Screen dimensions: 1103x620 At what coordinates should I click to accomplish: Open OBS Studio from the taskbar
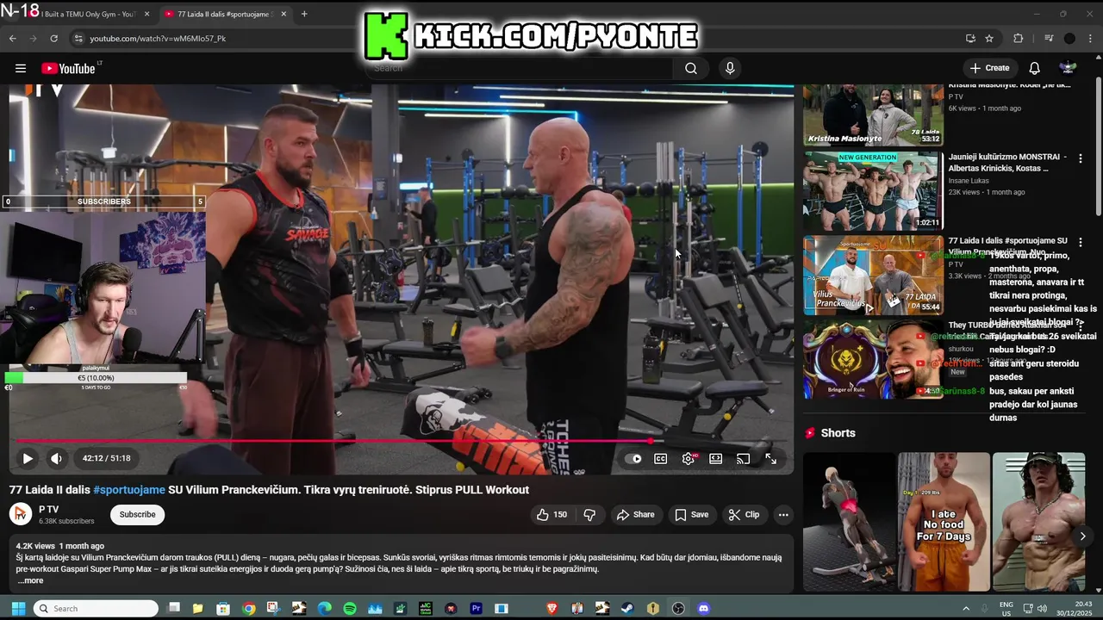point(678,608)
